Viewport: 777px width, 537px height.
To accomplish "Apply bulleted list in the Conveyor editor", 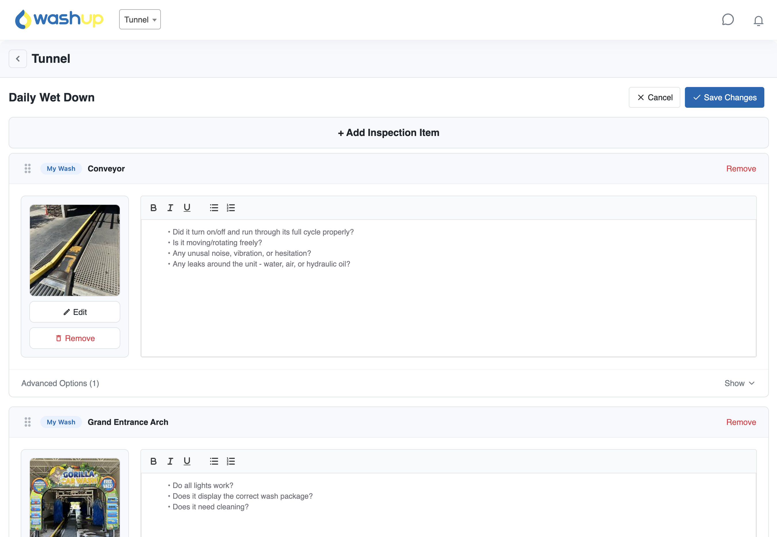I will point(214,208).
